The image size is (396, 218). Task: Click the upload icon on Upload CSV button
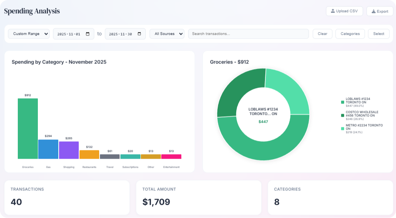coord(333,11)
